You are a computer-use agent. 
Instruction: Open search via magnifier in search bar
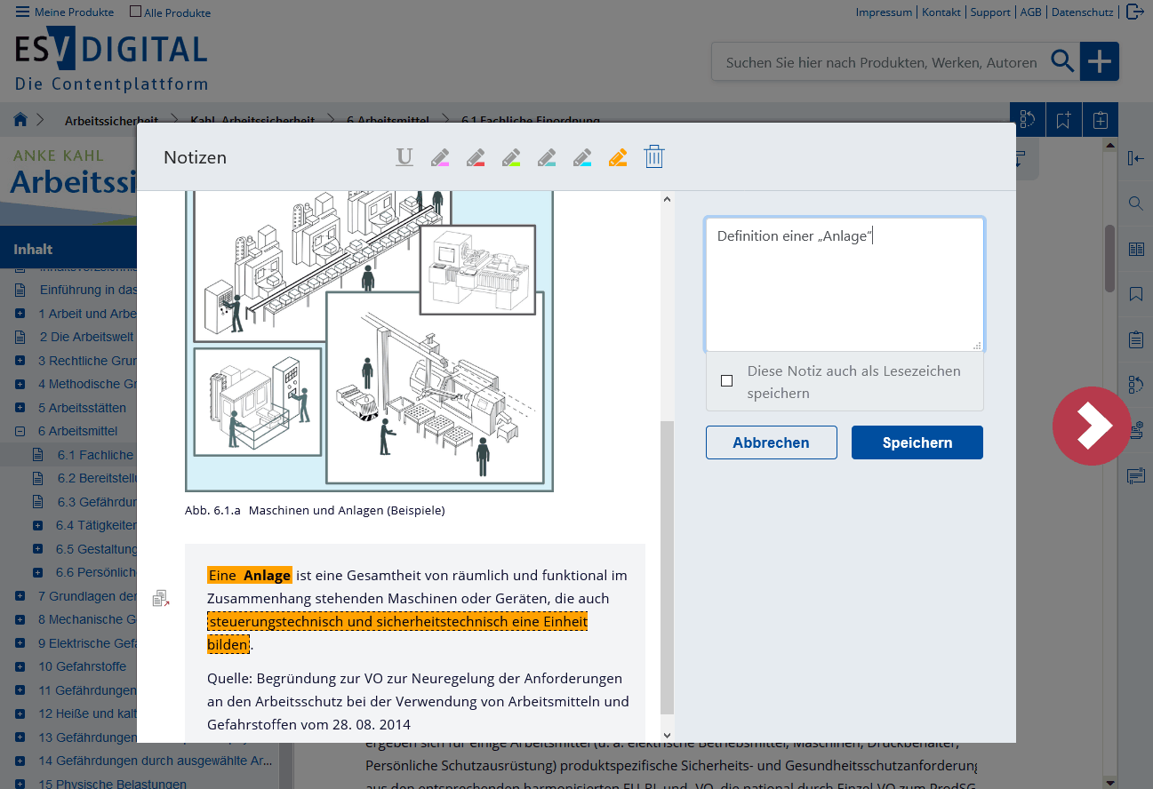(1062, 61)
